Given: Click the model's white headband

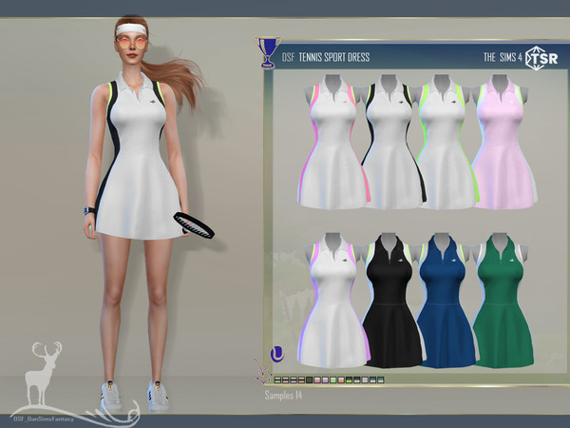Looking at the screenshot, I should [x=131, y=29].
